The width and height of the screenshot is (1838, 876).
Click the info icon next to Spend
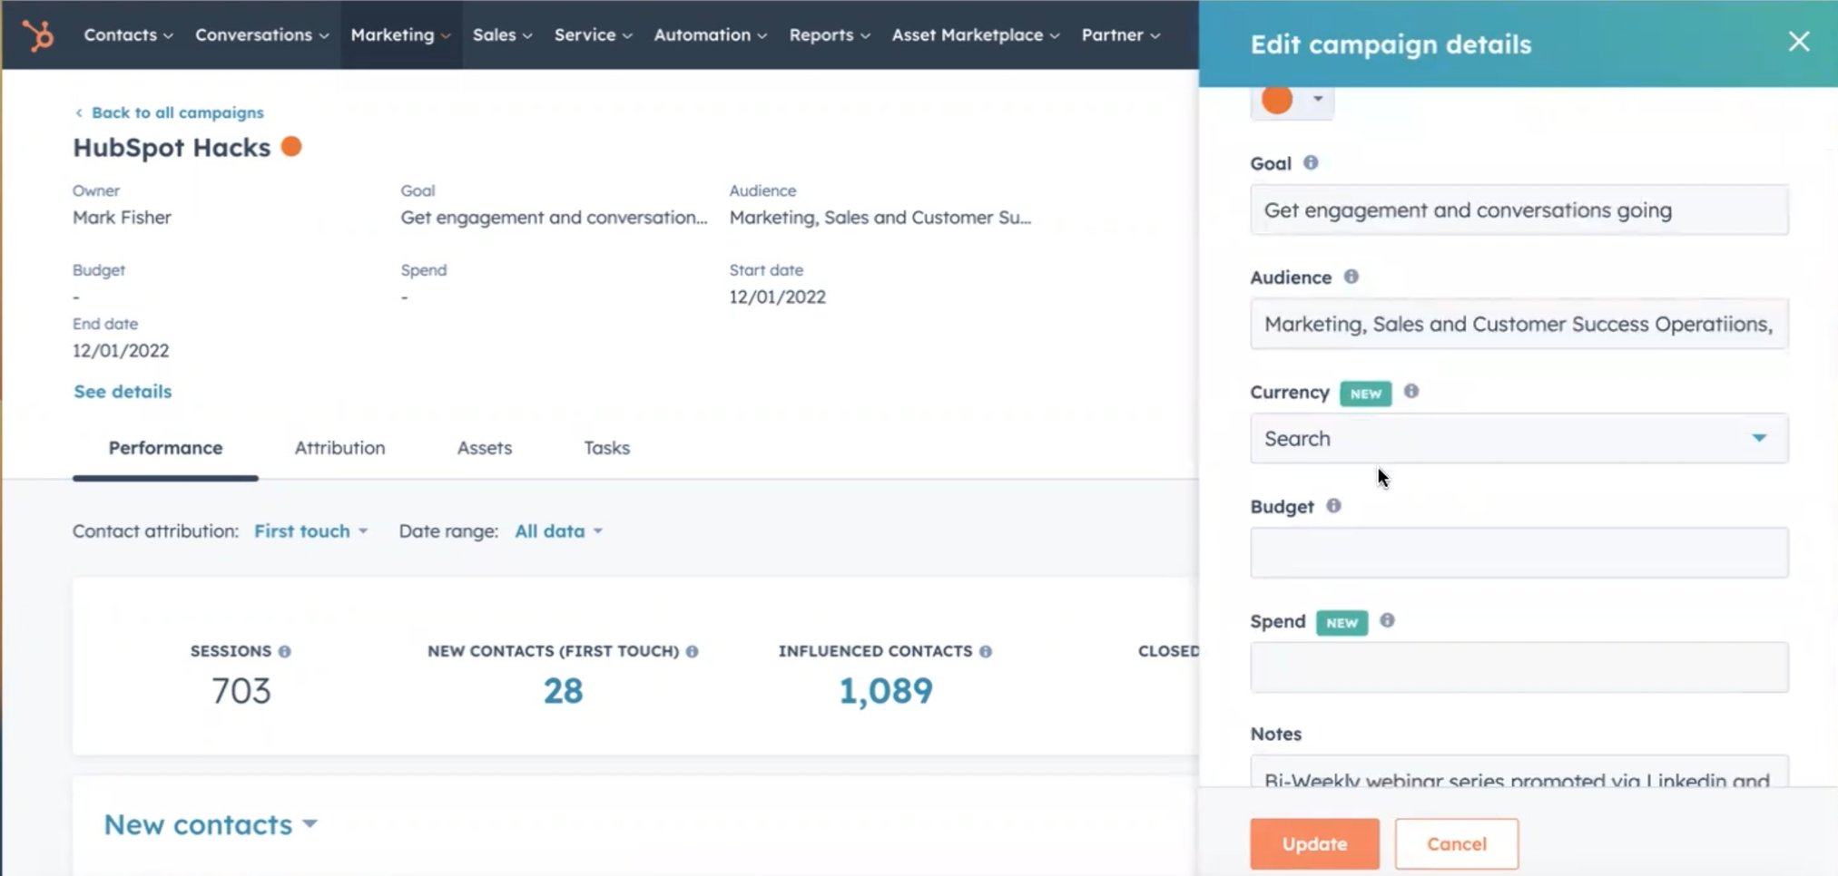pos(1387,621)
